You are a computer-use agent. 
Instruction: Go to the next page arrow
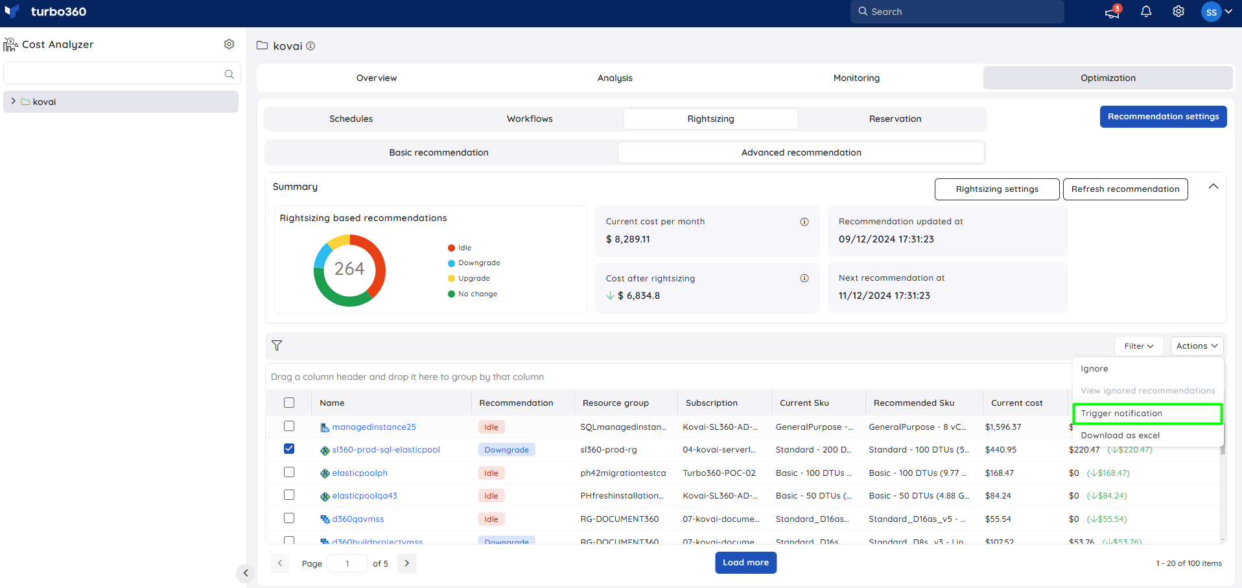coord(407,563)
